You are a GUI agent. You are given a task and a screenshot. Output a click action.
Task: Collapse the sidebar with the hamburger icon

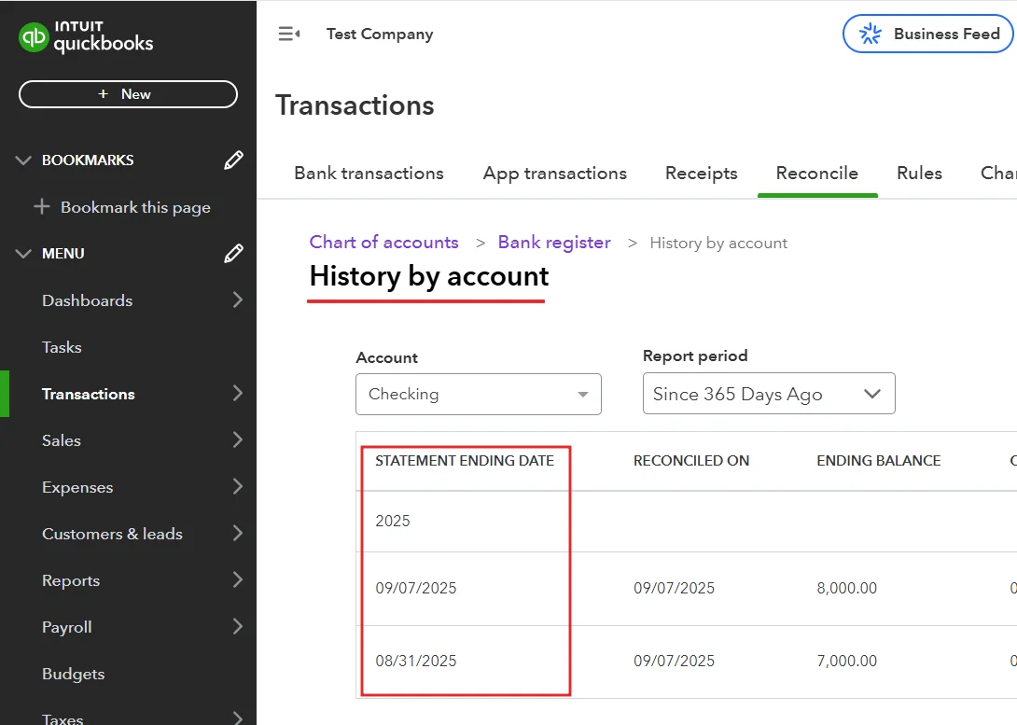pyautogui.click(x=289, y=35)
